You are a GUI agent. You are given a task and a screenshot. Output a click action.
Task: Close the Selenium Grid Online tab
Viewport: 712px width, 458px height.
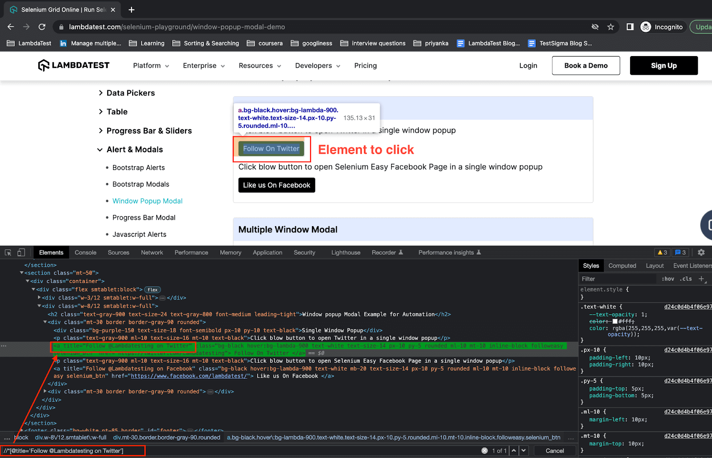[x=113, y=9]
